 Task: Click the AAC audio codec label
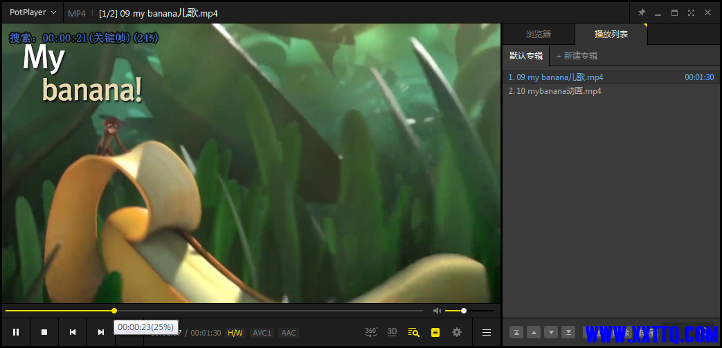click(x=289, y=333)
